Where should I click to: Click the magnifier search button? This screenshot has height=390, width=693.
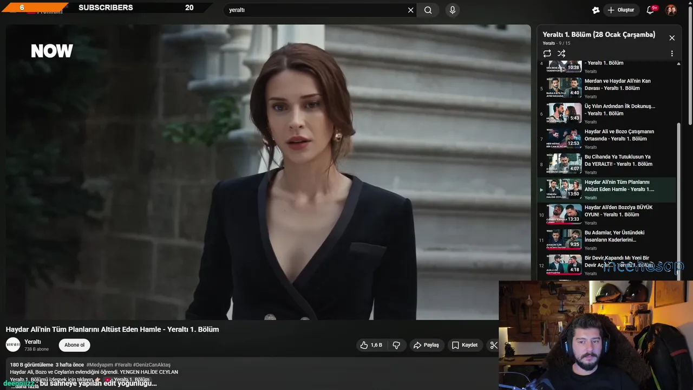(x=428, y=10)
